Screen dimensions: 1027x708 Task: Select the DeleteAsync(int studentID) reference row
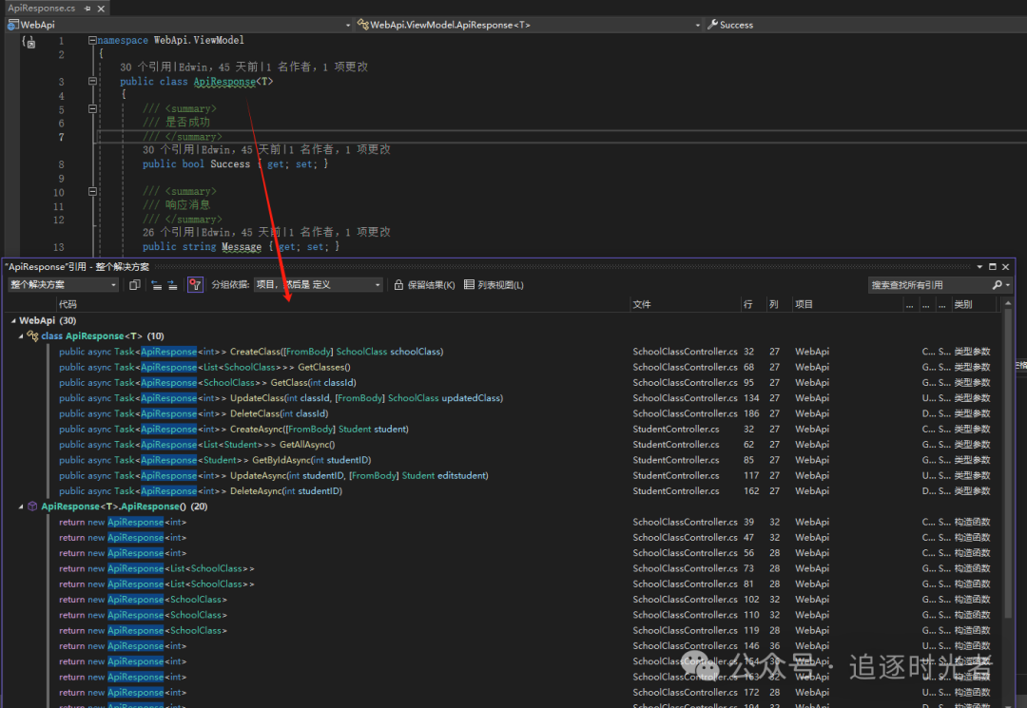click(x=525, y=490)
